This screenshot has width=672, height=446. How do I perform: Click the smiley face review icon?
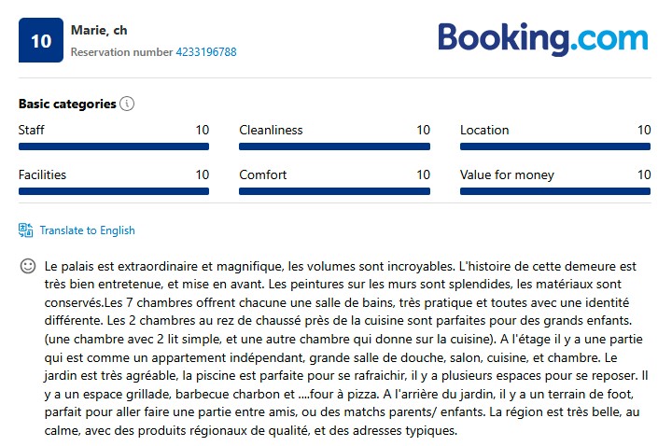[28, 266]
